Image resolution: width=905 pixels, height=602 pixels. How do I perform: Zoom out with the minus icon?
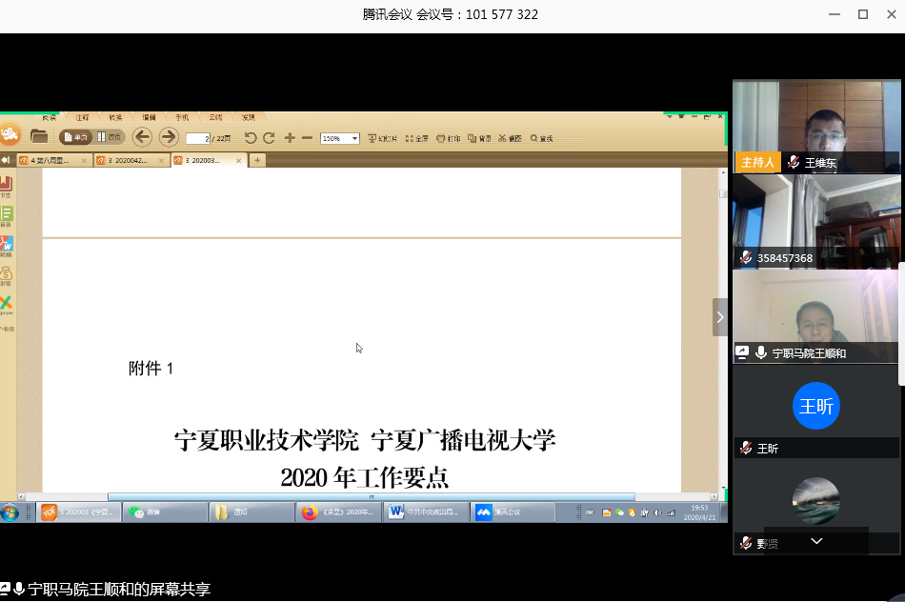tap(307, 138)
